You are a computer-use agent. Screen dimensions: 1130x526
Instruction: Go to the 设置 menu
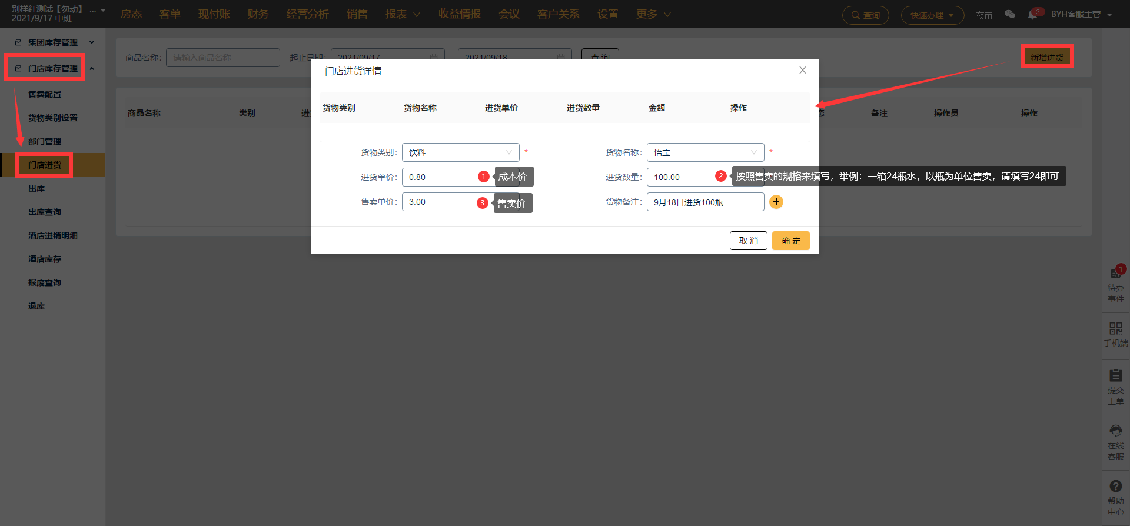click(x=608, y=14)
